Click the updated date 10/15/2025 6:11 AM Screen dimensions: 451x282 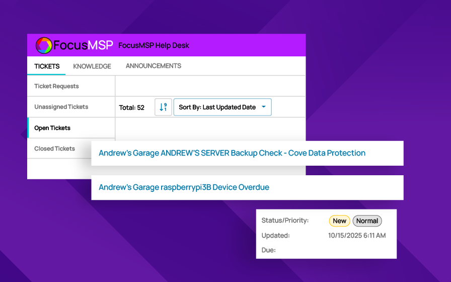[x=357, y=235]
